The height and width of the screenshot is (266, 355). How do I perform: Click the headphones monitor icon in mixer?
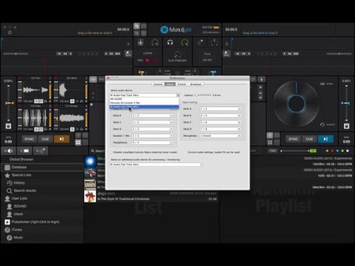coord(170,43)
